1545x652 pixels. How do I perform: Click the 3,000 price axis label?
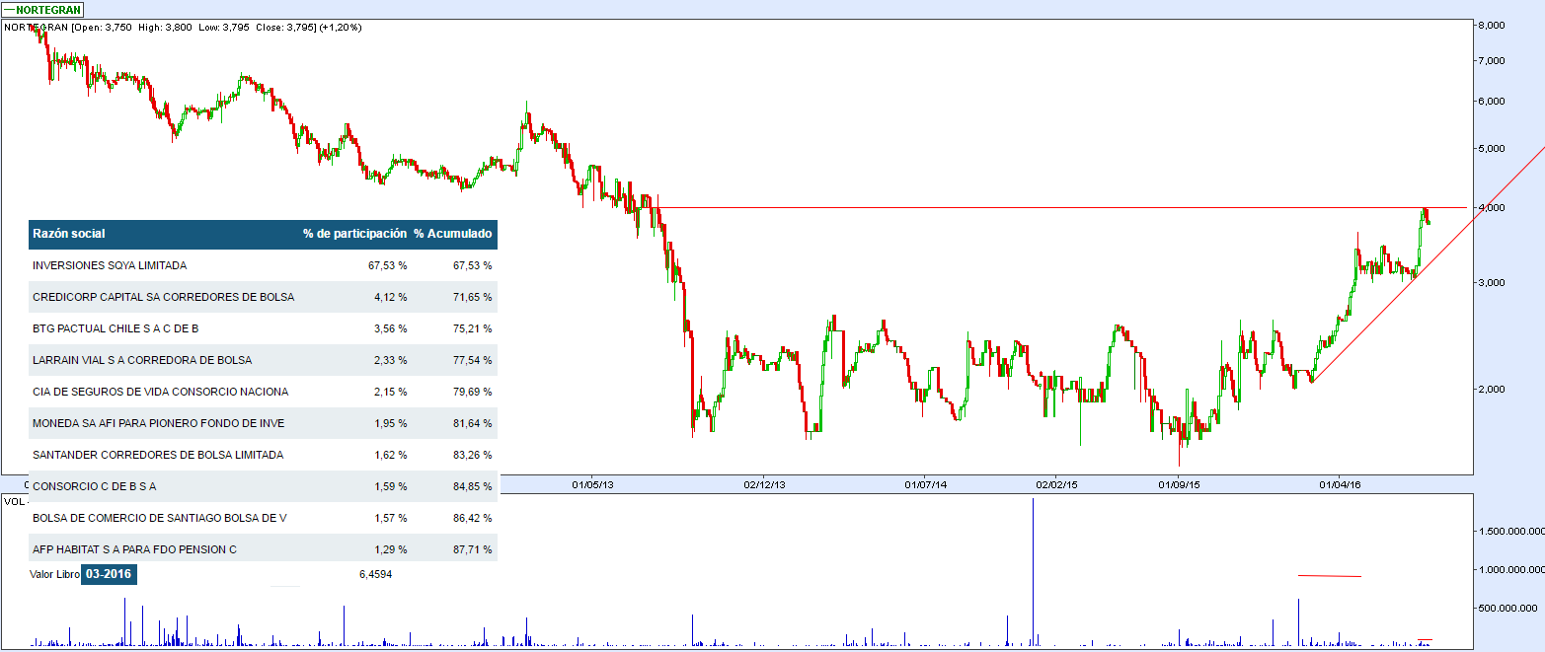click(1490, 283)
